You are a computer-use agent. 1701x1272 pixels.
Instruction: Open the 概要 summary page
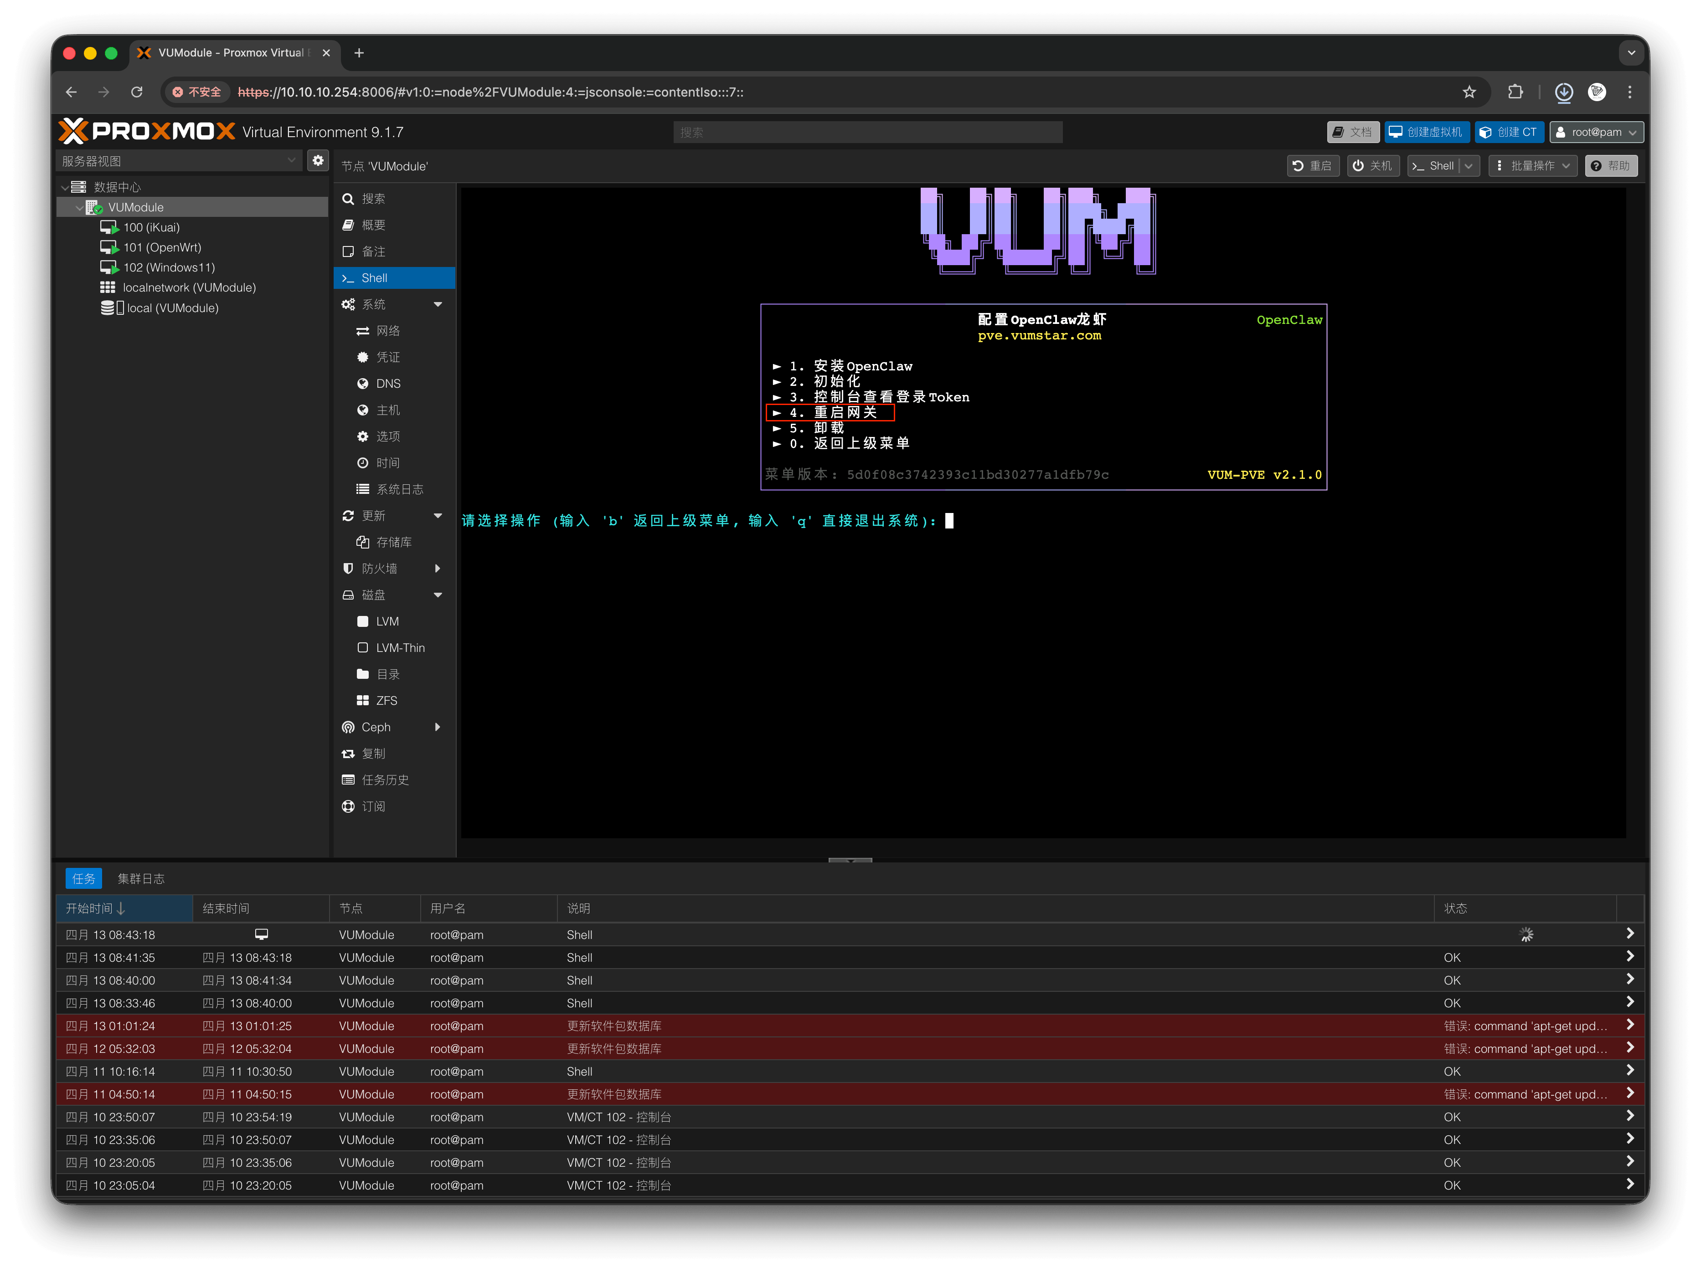point(395,225)
